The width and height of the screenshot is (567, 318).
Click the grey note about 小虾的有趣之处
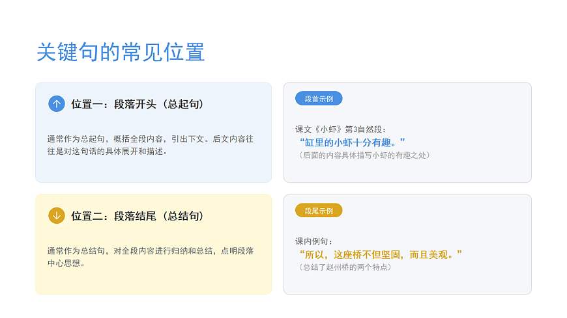coord(364,155)
